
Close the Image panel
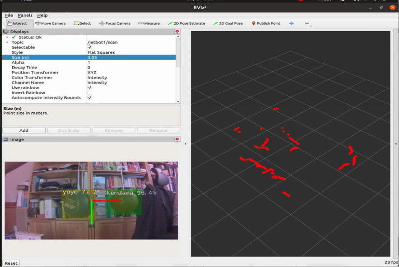click(177, 139)
